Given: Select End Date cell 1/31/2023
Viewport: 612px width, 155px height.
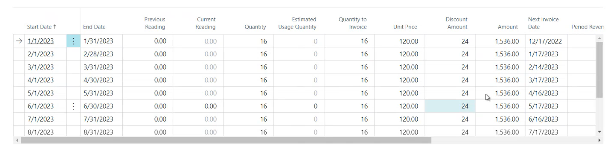Looking at the screenshot, I should [x=101, y=41].
